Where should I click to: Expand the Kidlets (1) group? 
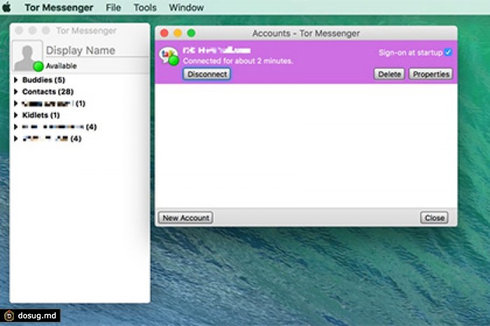[16, 115]
